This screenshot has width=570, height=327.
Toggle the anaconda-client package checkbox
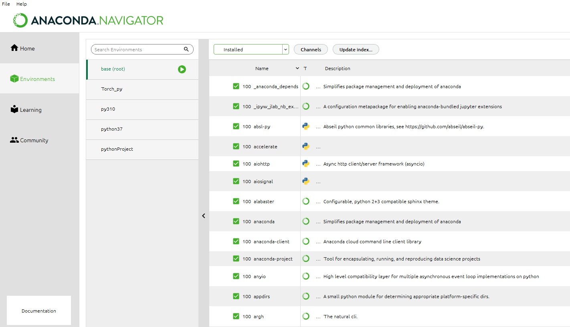(236, 241)
